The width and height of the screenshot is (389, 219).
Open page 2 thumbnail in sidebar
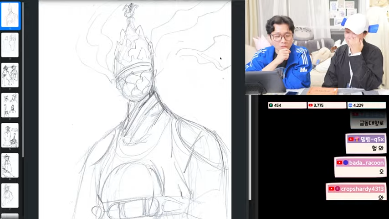[x=10, y=45]
